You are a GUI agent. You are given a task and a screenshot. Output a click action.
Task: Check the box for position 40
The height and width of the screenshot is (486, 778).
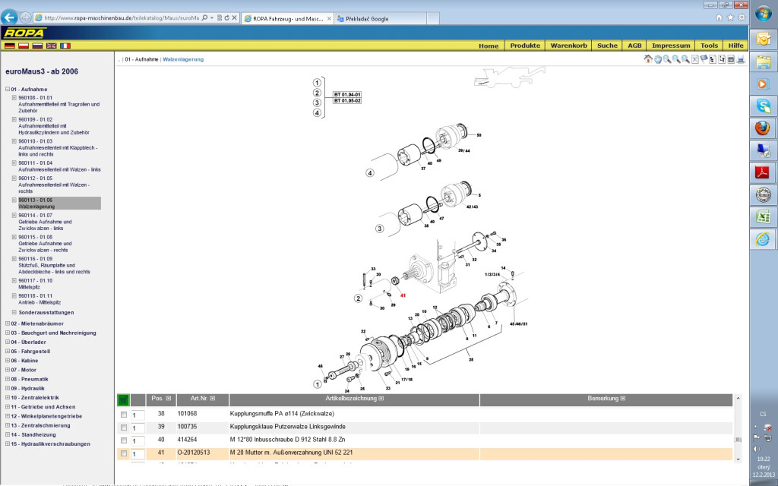point(124,440)
